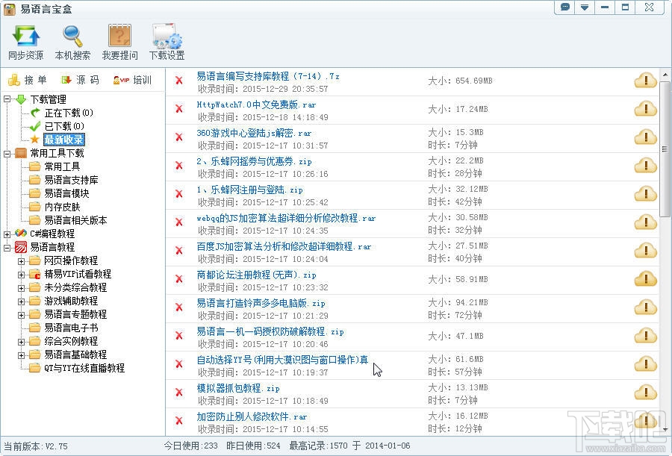Expand the 精易VIP试看教程 folder
Image resolution: width=672 pixels, height=456 pixels.
tap(21, 275)
